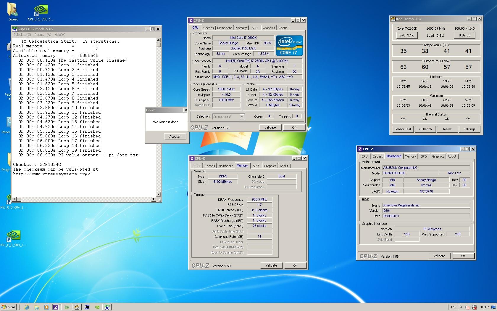Click the DRAM Frequency value 933.5 MHz
Image resolution: width=497 pixels, height=311 pixels.
pyautogui.click(x=259, y=200)
